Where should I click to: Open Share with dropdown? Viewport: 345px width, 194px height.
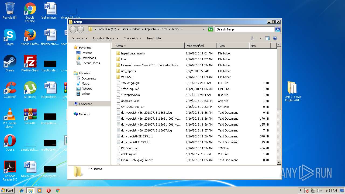133,38
